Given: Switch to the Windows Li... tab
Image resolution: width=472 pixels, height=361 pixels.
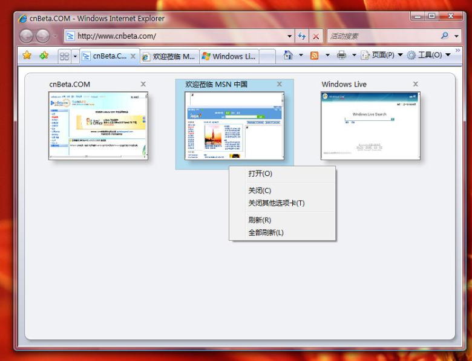Looking at the screenshot, I should (229, 56).
